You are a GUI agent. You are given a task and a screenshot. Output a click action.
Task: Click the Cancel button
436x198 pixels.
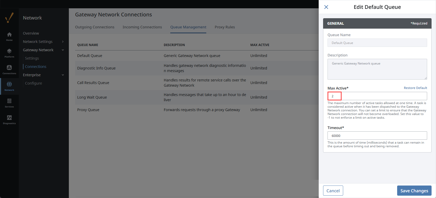(x=333, y=191)
